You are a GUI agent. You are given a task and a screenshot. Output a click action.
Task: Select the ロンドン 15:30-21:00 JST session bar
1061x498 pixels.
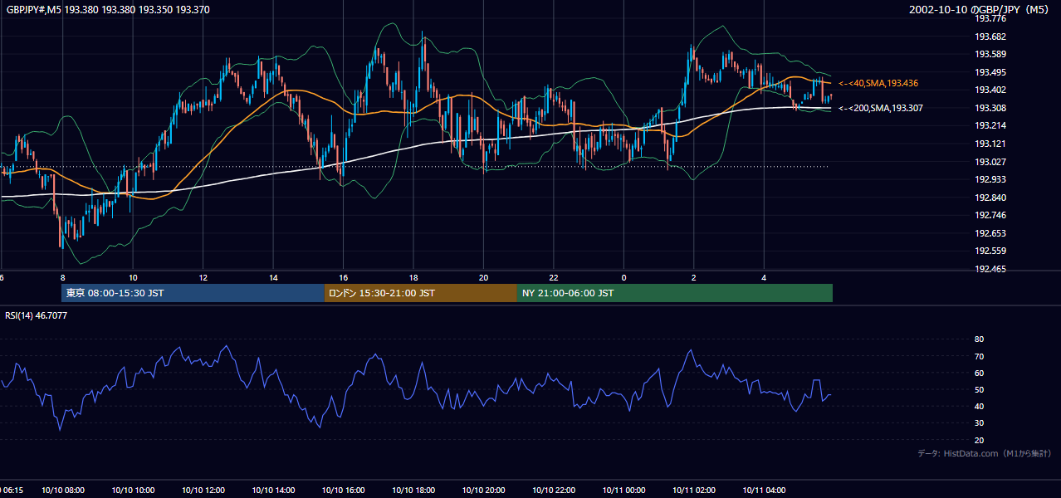(420, 293)
